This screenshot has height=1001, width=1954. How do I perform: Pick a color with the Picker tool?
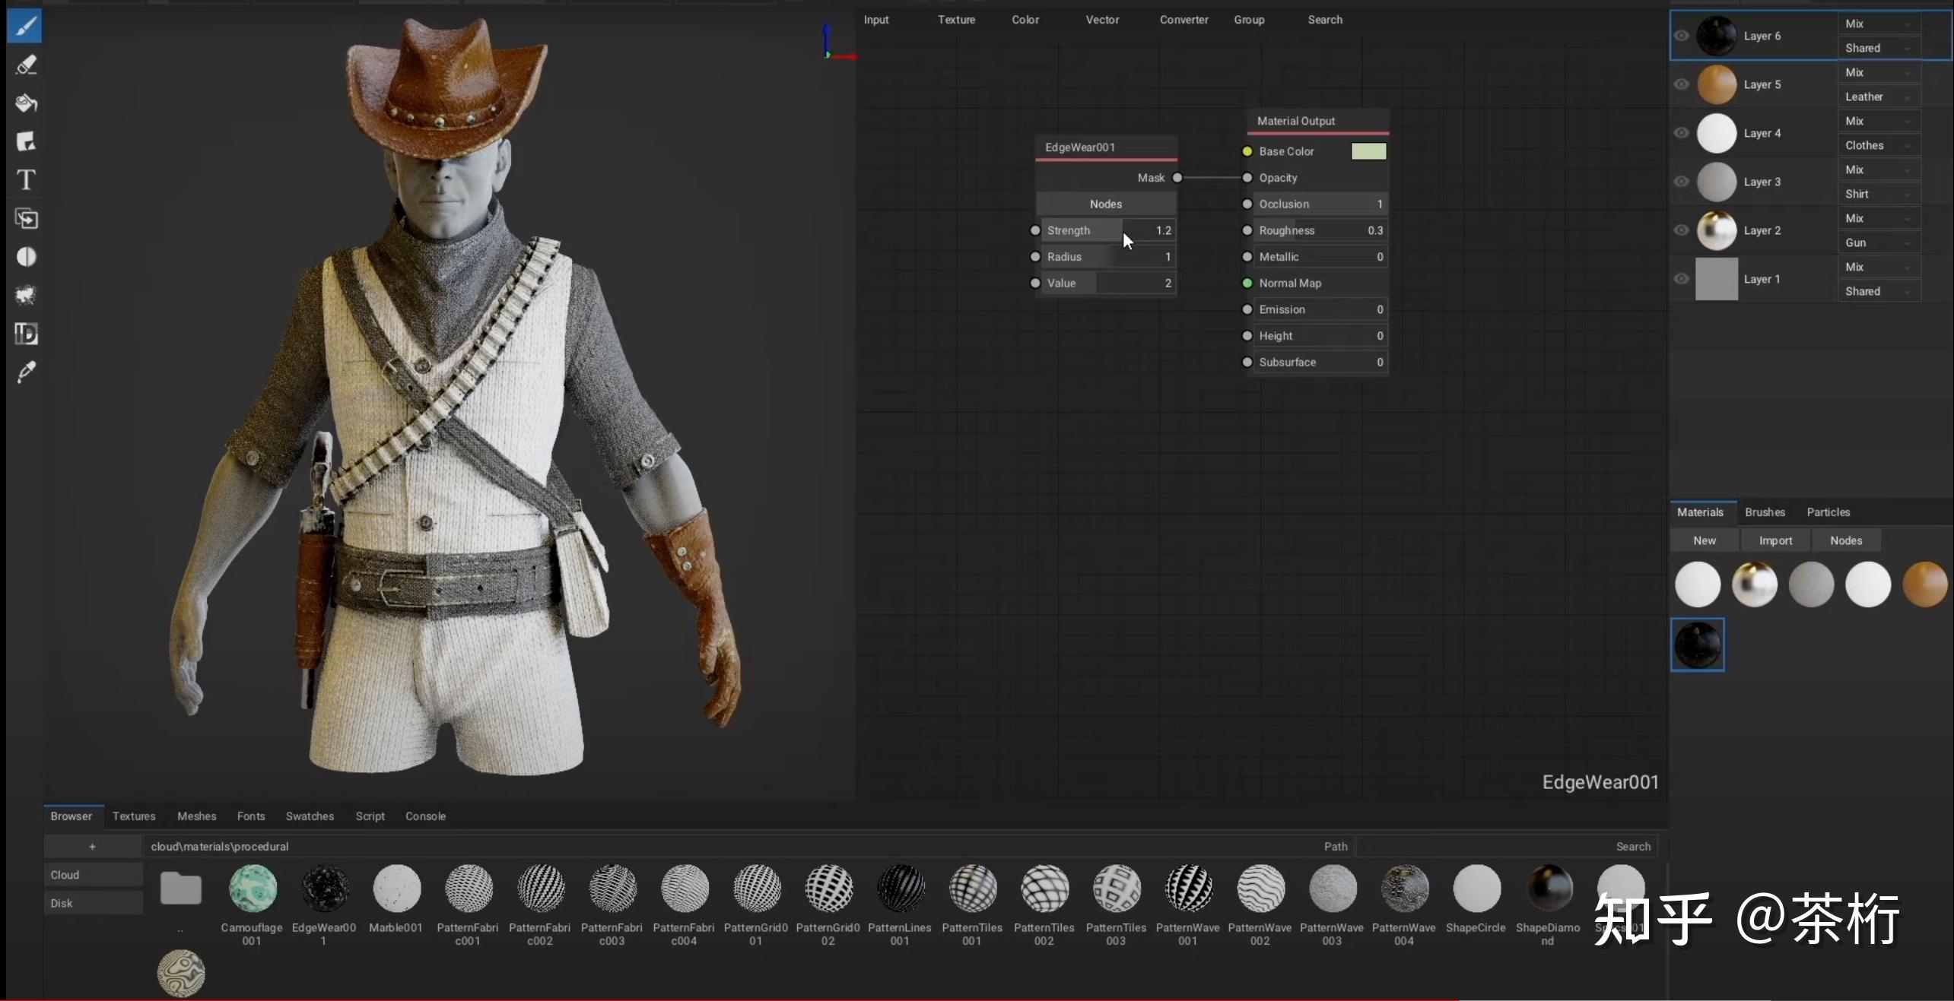[27, 372]
